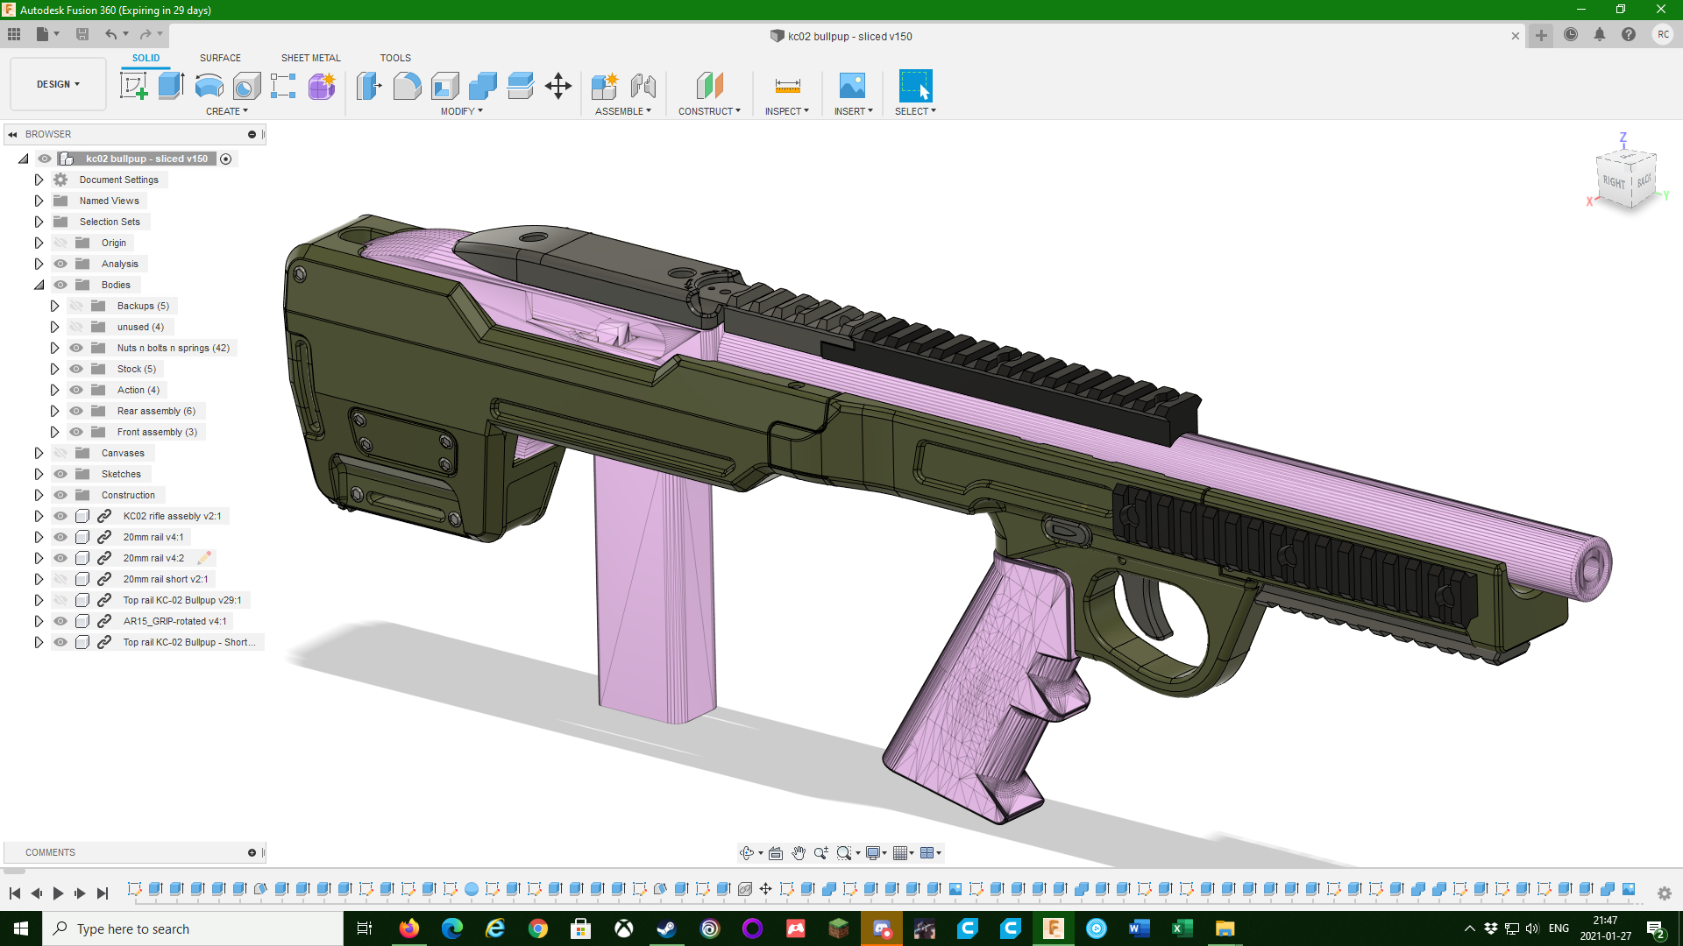The width and height of the screenshot is (1683, 946).
Task: Expand the Rear assembly folder
Action: [54, 411]
